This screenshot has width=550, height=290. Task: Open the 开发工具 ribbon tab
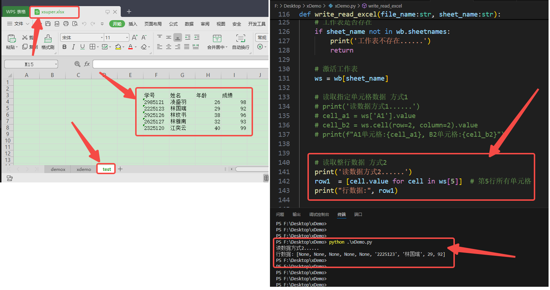[x=257, y=24]
